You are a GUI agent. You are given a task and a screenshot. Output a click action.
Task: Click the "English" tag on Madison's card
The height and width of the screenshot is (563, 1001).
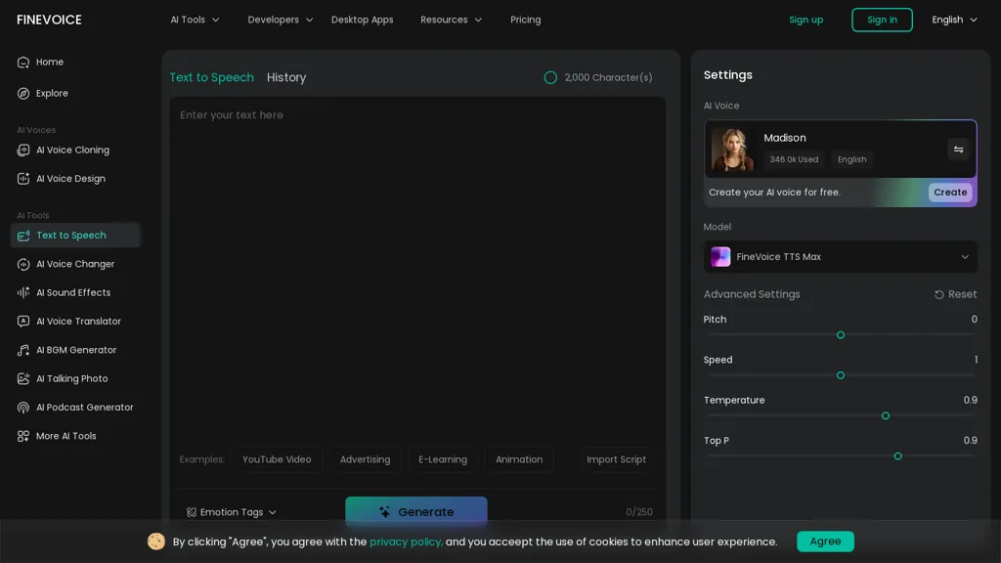851,159
